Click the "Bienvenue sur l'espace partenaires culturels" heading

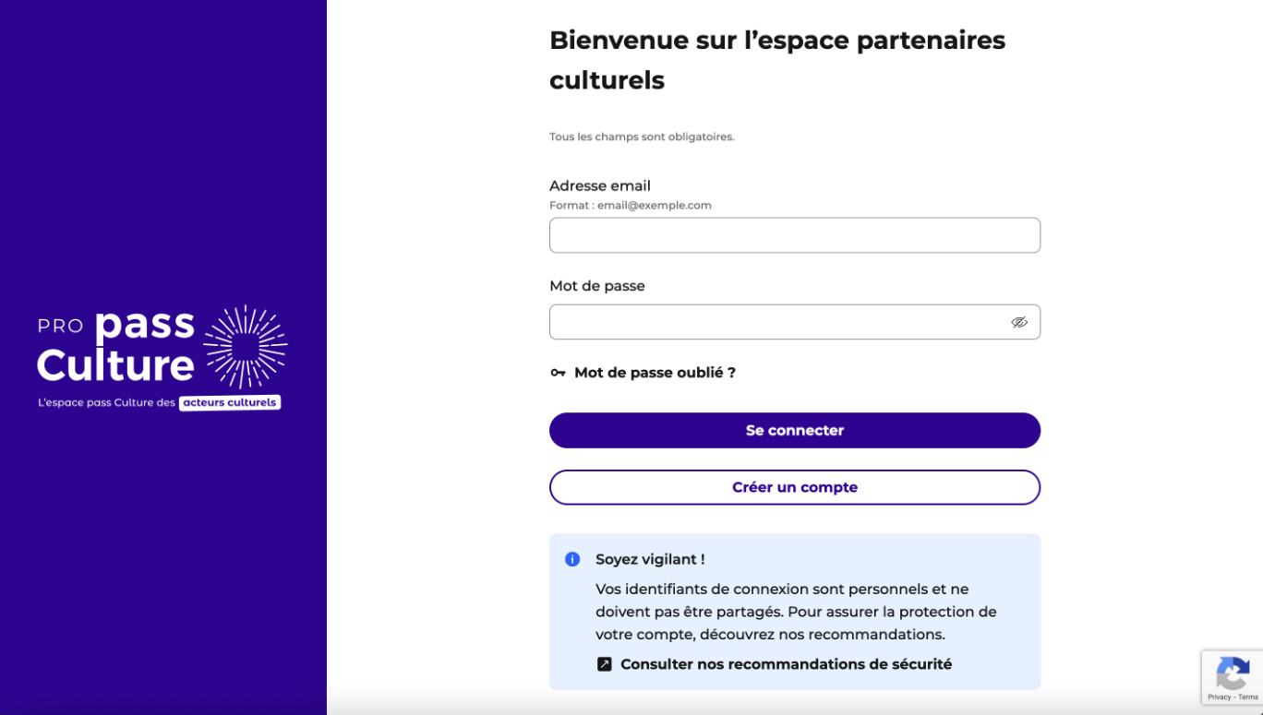(777, 60)
